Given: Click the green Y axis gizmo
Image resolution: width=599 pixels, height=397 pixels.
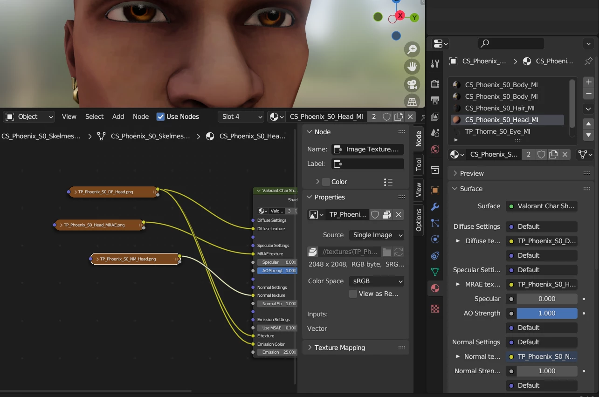Looking at the screenshot, I should pyautogui.click(x=414, y=18).
